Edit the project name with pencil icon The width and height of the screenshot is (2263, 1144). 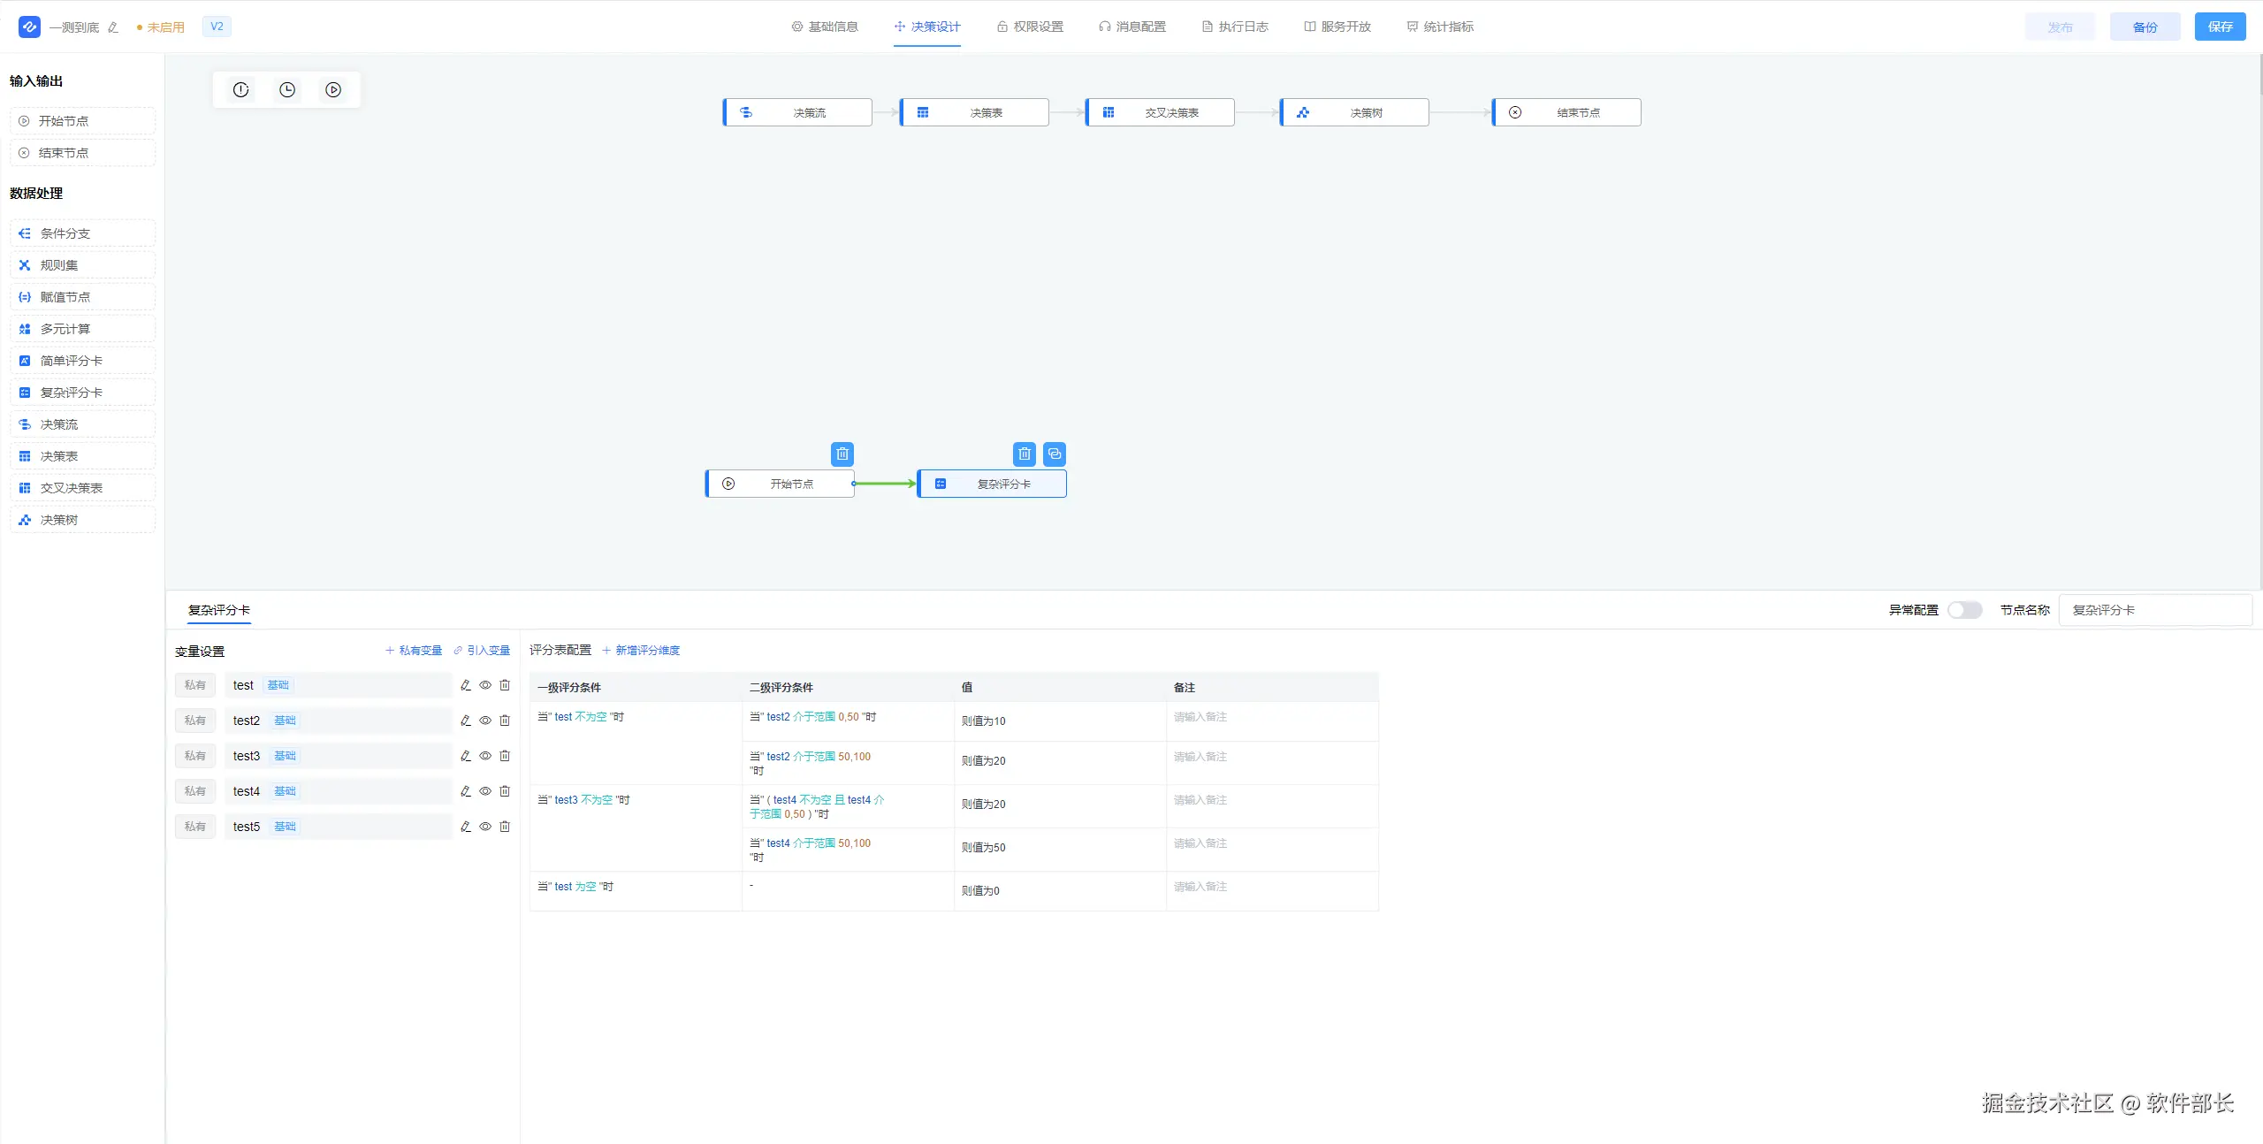[x=113, y=27]
